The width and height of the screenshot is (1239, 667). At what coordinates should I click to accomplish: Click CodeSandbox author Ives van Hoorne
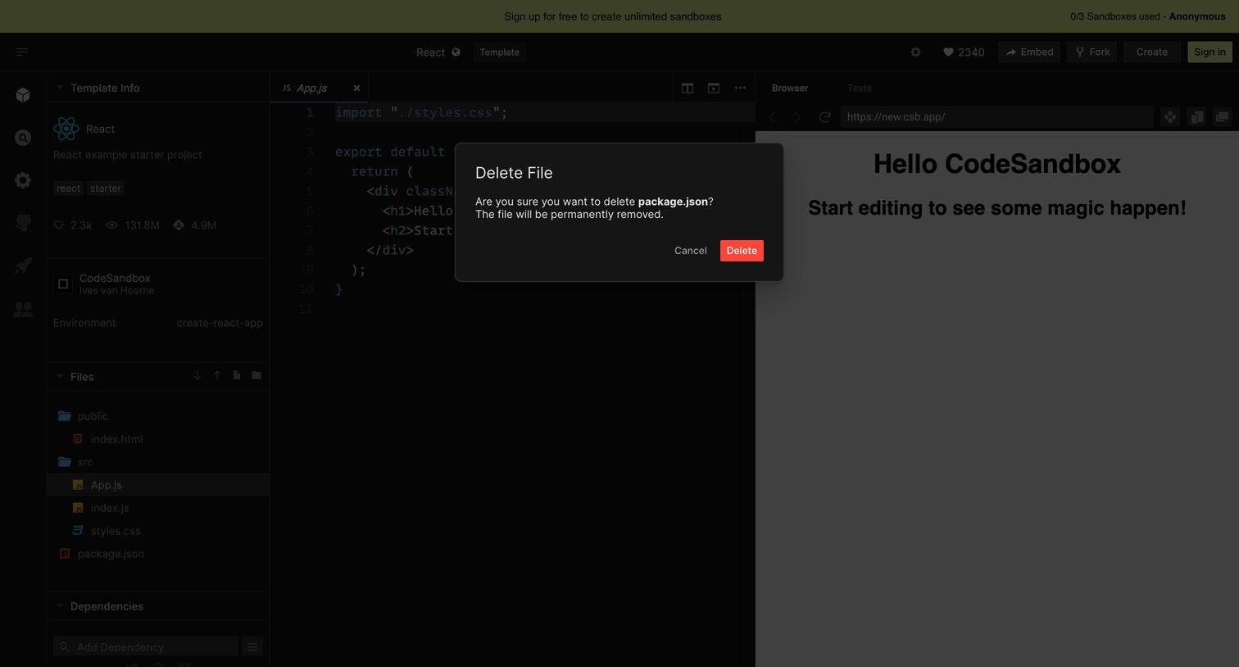click(x=116, y=291)
